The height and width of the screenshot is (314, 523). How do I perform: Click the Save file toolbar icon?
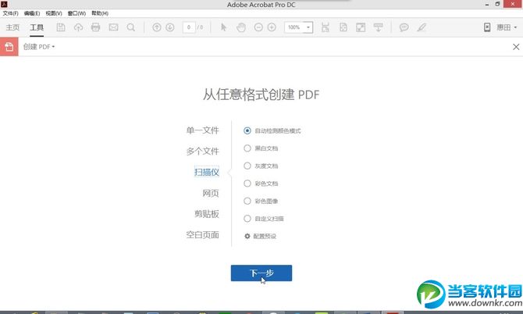click(x=61, y=27)
